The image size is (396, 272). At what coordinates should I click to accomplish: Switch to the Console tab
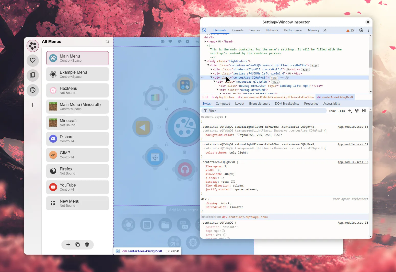click(238, 30)
